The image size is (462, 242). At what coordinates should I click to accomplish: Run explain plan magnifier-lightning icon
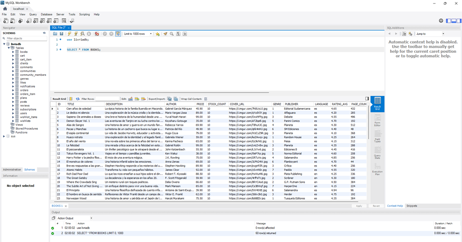tap(83, 34)
